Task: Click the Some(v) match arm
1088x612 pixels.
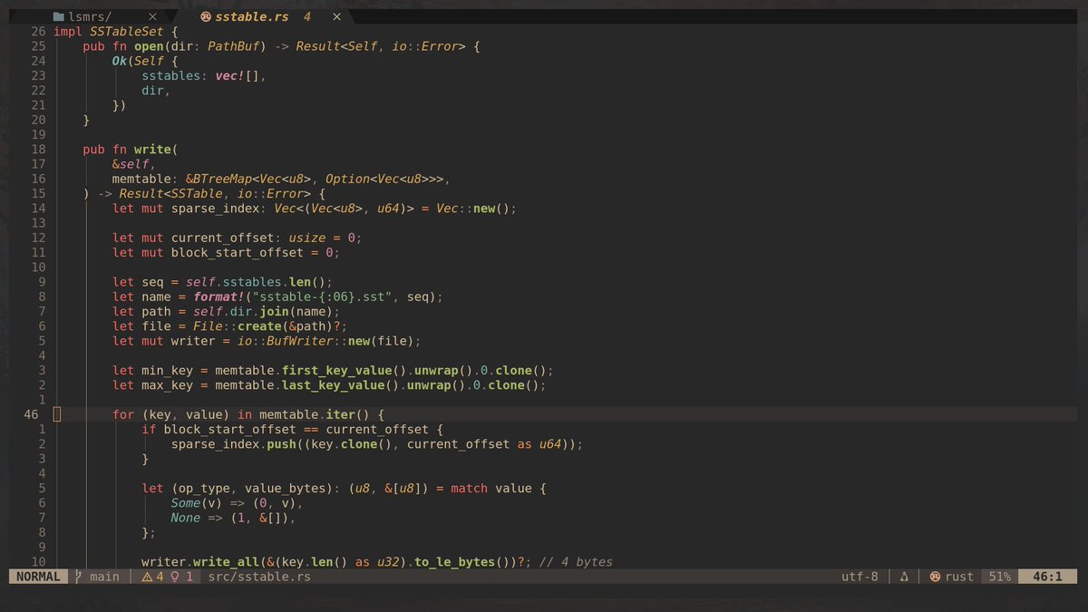Action: click(237, 503)
